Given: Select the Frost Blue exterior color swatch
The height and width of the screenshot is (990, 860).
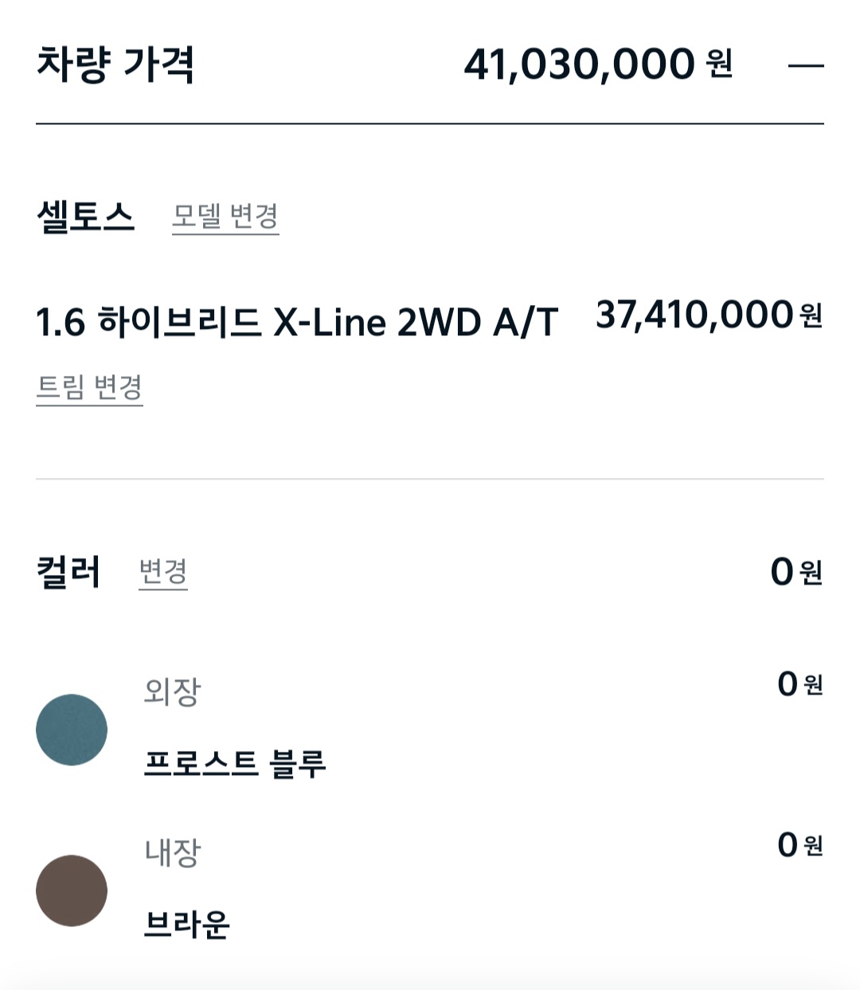Looking at the screenshot, I should click(x=72, y=730).
